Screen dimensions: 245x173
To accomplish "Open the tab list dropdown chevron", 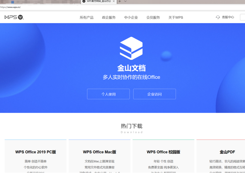I will pyautogui.click(x=125, y=1).
